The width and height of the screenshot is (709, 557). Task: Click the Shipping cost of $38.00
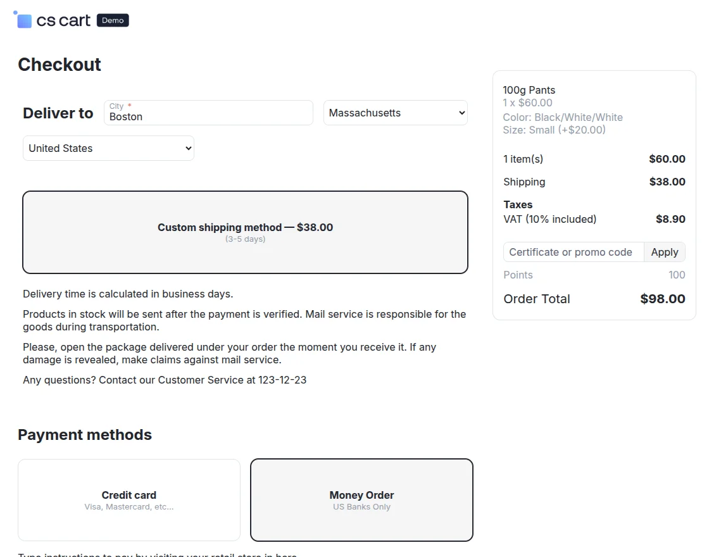coord(667,182)
